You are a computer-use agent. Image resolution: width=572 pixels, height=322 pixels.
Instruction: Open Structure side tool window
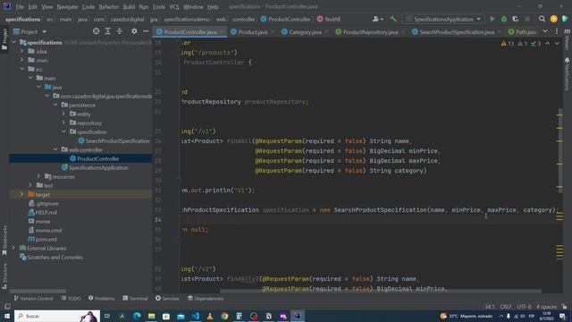pyautogui.click(x=4, y=275)
